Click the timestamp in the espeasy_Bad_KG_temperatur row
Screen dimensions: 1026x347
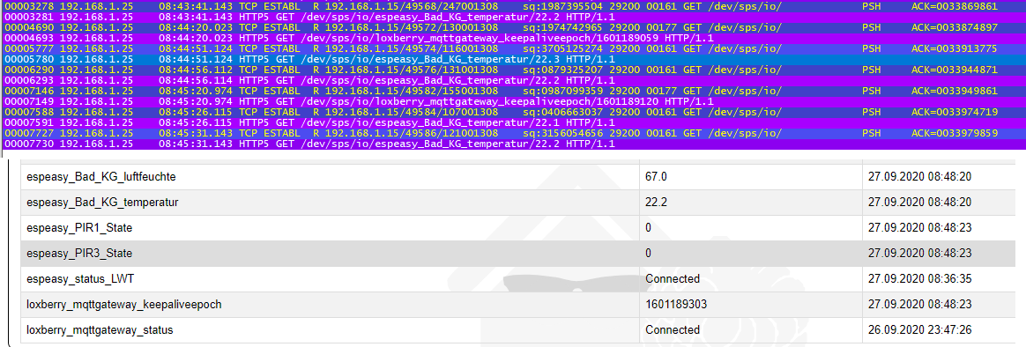pyautogui.click(x=920, y=203)
